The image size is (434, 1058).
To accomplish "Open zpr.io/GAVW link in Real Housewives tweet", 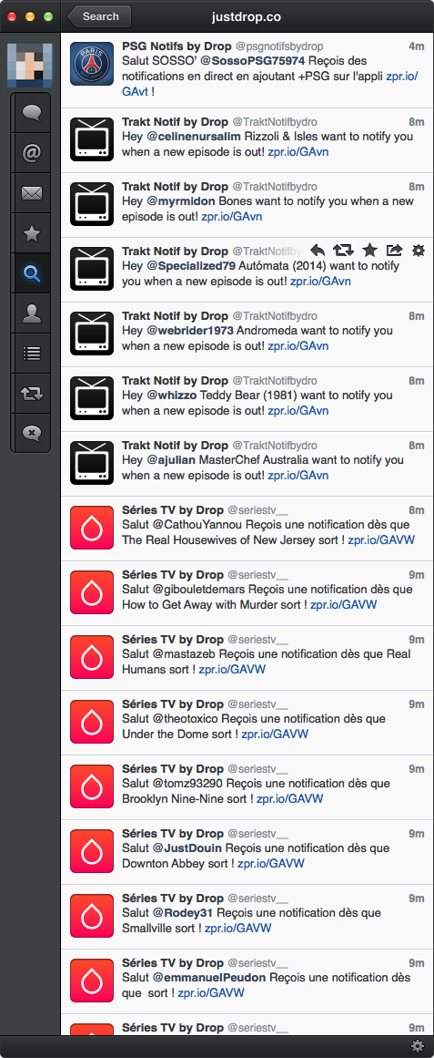I will click(381, 540).
